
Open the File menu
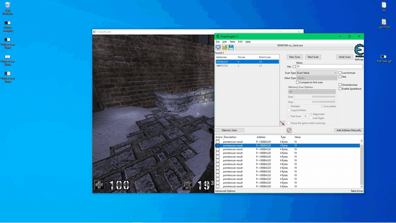218,42
